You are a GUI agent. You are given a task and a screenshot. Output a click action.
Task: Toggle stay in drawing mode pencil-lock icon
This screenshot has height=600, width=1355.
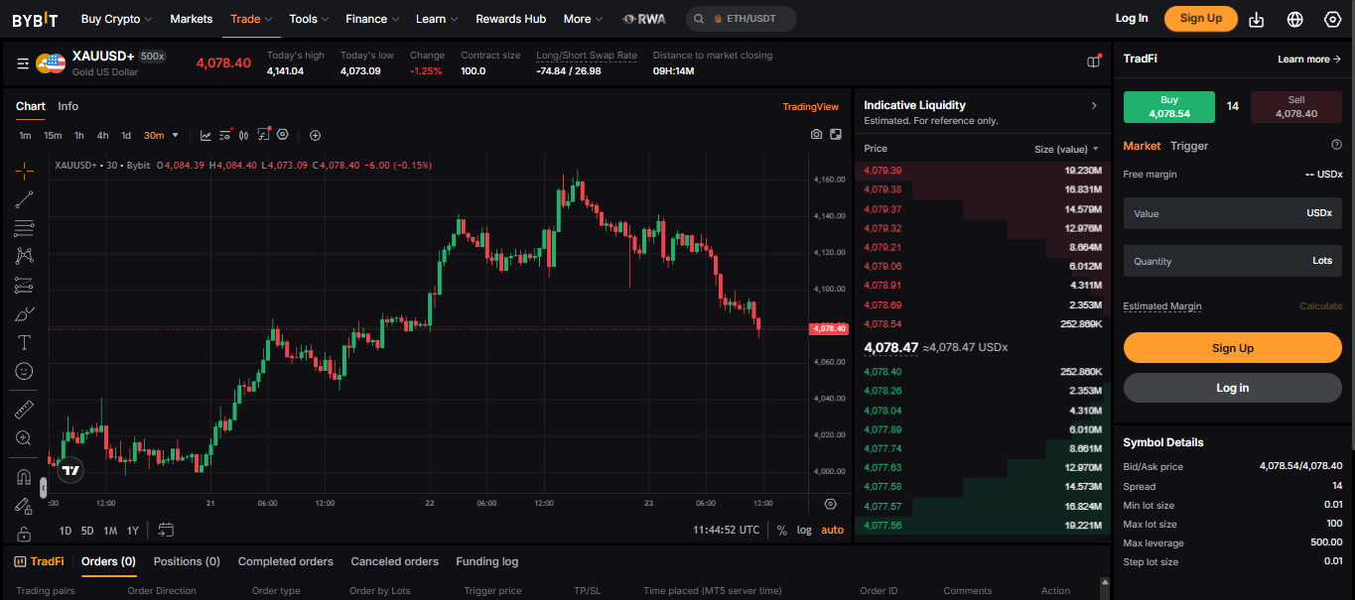(x=24, y=506)
